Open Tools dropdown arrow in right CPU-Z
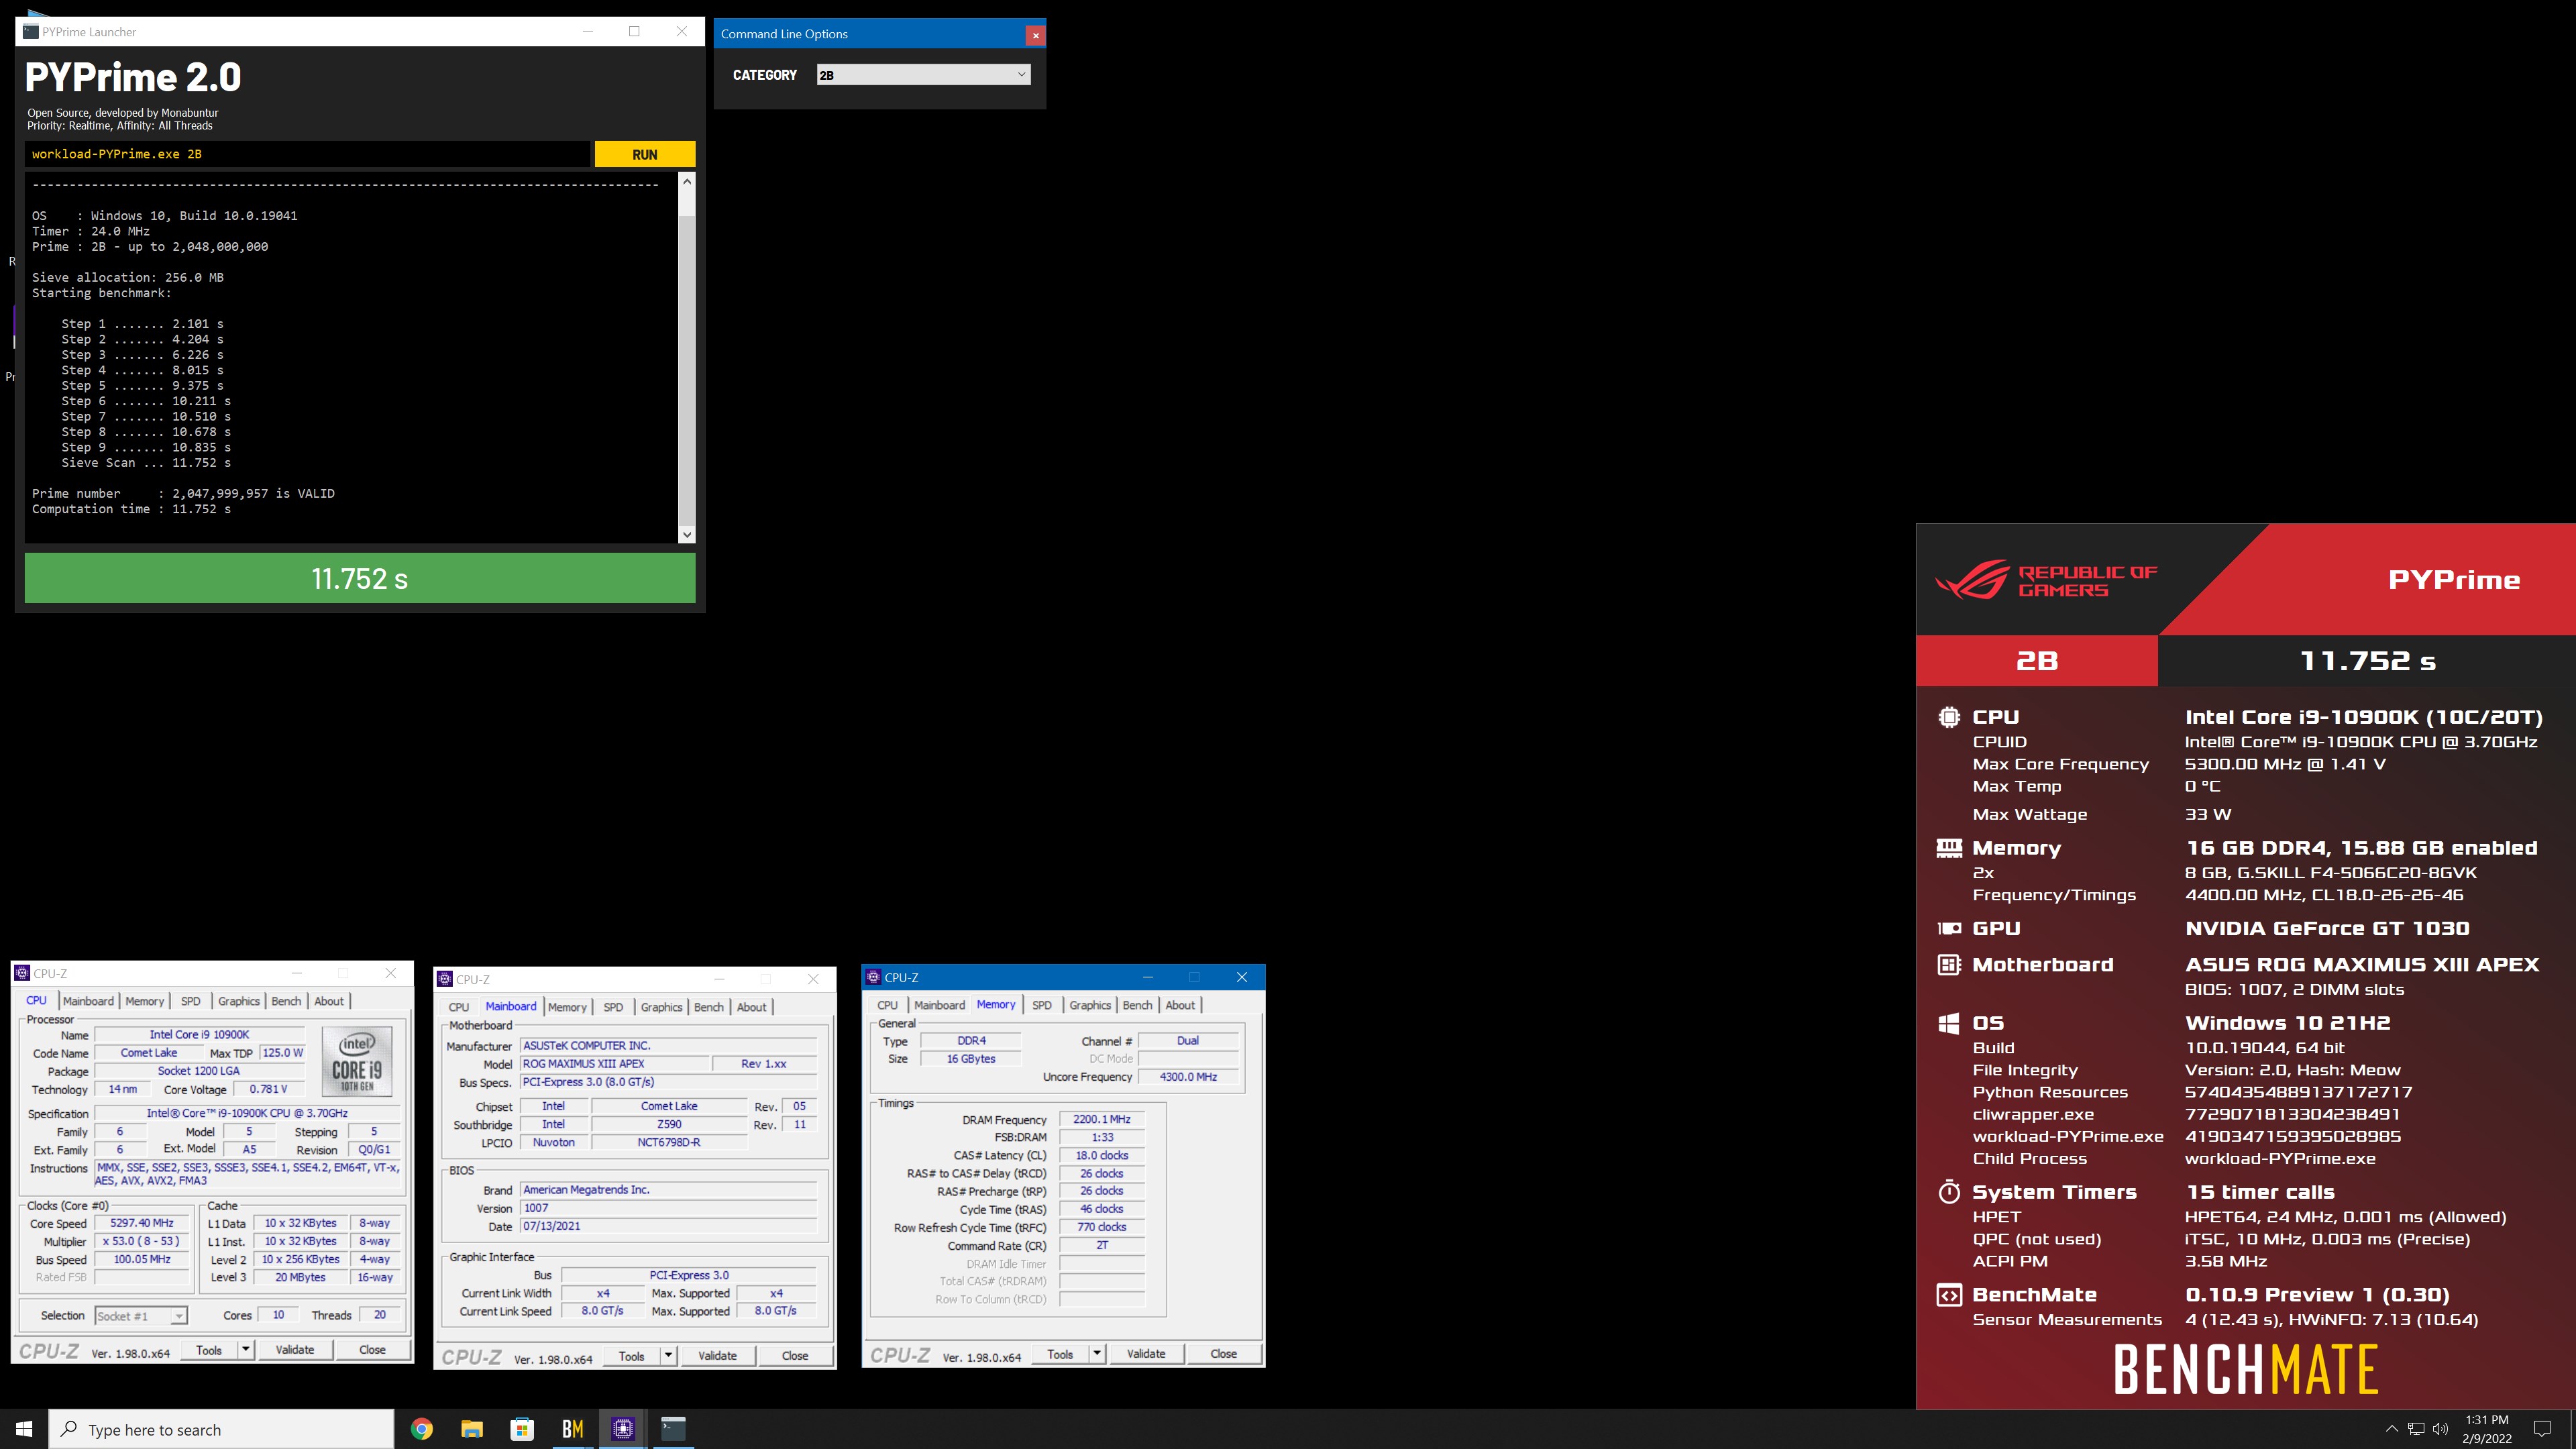The height and width of the screenshot is (1449, 2576). (1097, 1354)
